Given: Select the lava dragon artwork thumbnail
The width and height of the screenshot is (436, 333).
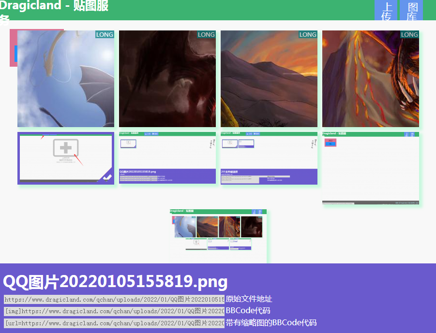Looking at the screenshot, I should [x=371, y=79].
